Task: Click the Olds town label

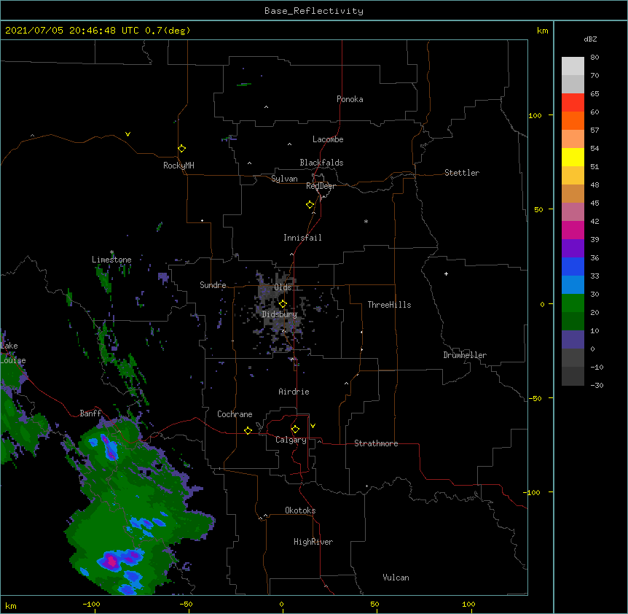Action: [x=283, y=287]
